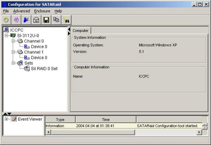Open the Advanced menu
The width and height of the screenshot is (211, 145).
(21, 11)
